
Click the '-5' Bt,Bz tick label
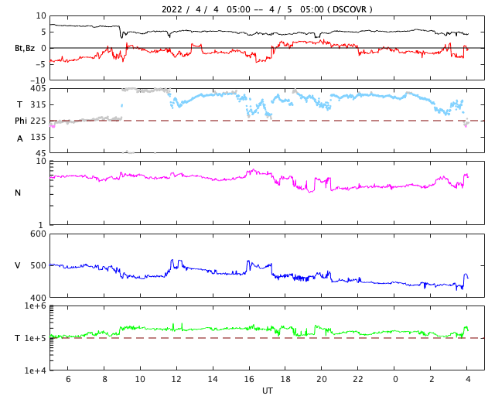(41, 64)
